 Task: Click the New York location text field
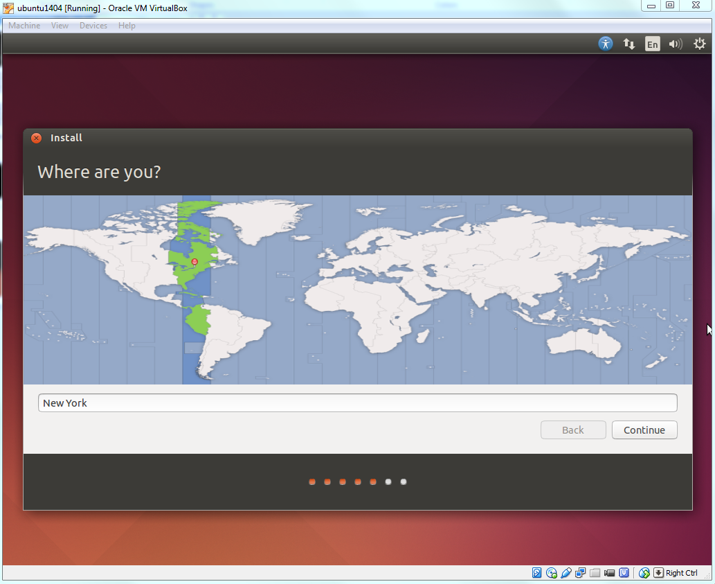coord(357,403)
